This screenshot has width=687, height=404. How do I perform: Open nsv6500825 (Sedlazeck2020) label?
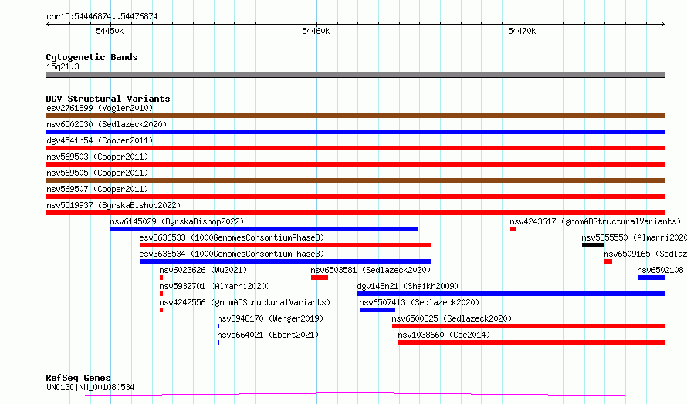coord(452,318)
